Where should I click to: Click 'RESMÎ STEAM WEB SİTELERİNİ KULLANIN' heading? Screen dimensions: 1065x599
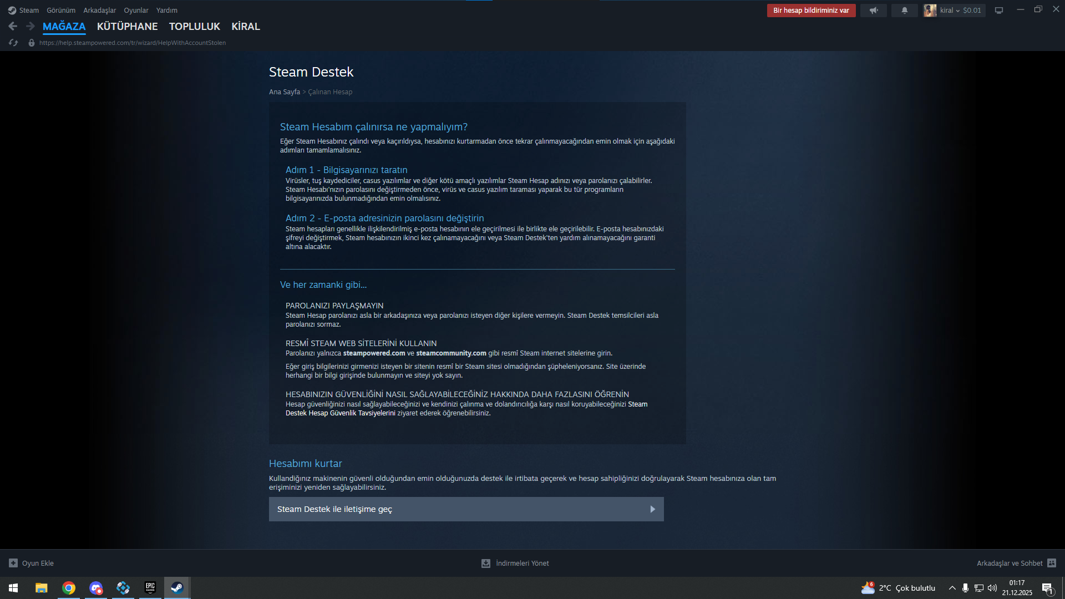[x=361, y=343]
